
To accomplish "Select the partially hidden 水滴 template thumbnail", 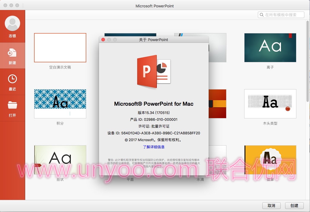I will click(218, 160).
